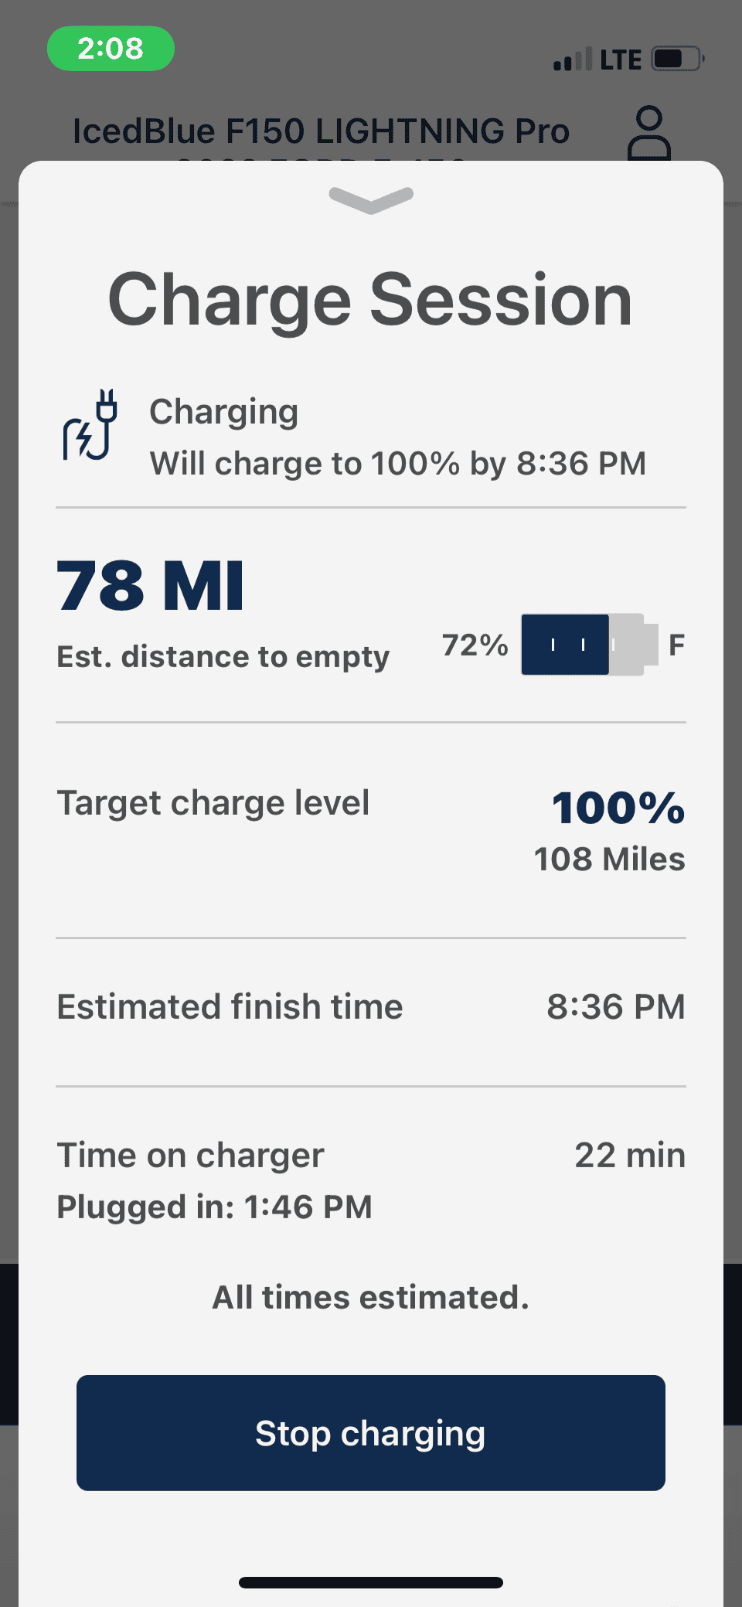Tap the Time on charger label

[190, 1156]
